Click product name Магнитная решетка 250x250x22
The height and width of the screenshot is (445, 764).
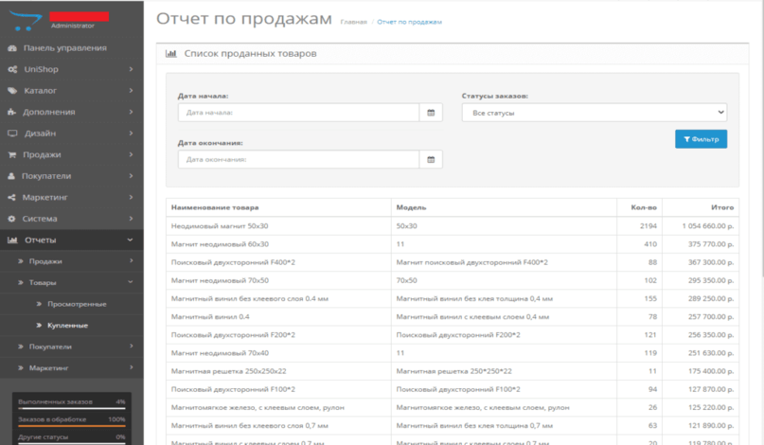point(228,371)
